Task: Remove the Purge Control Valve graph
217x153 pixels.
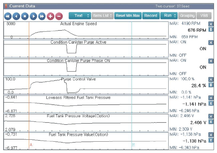Action: tap(211, 80)
